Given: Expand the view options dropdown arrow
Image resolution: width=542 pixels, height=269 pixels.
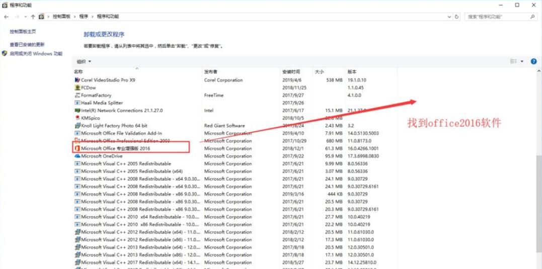Looking at the screenshot, I should [522, 61].
